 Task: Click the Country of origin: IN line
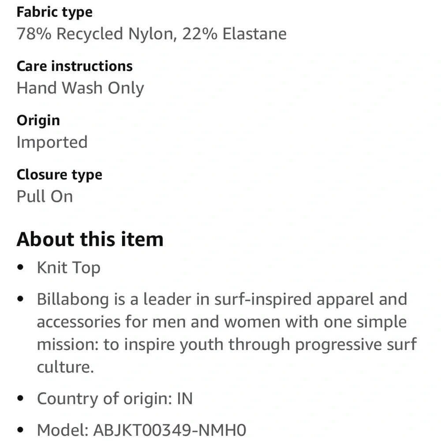115,399
